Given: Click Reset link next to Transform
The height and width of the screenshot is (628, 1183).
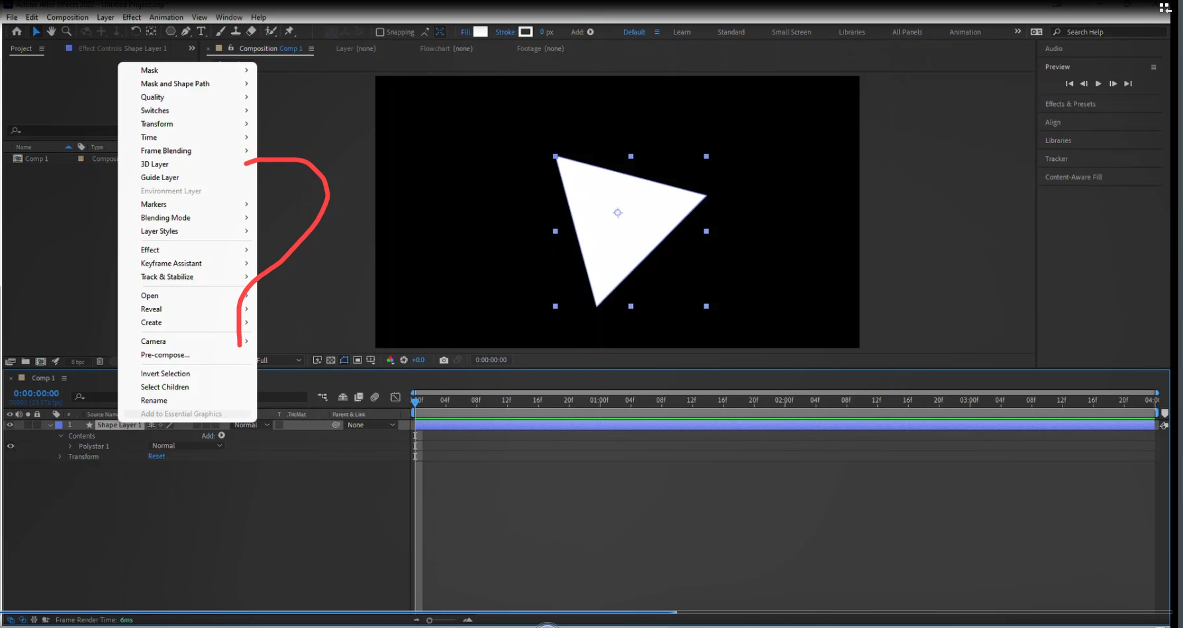Looking at the screenshot, I should (156, 456).
